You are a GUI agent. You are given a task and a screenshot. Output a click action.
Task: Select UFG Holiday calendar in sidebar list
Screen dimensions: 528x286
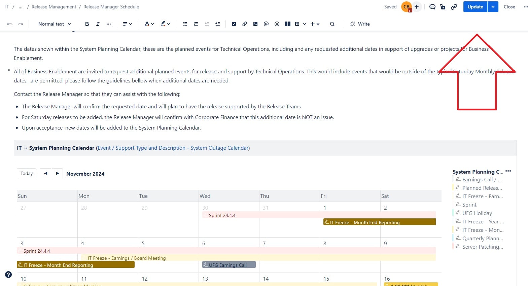(477, 213)
